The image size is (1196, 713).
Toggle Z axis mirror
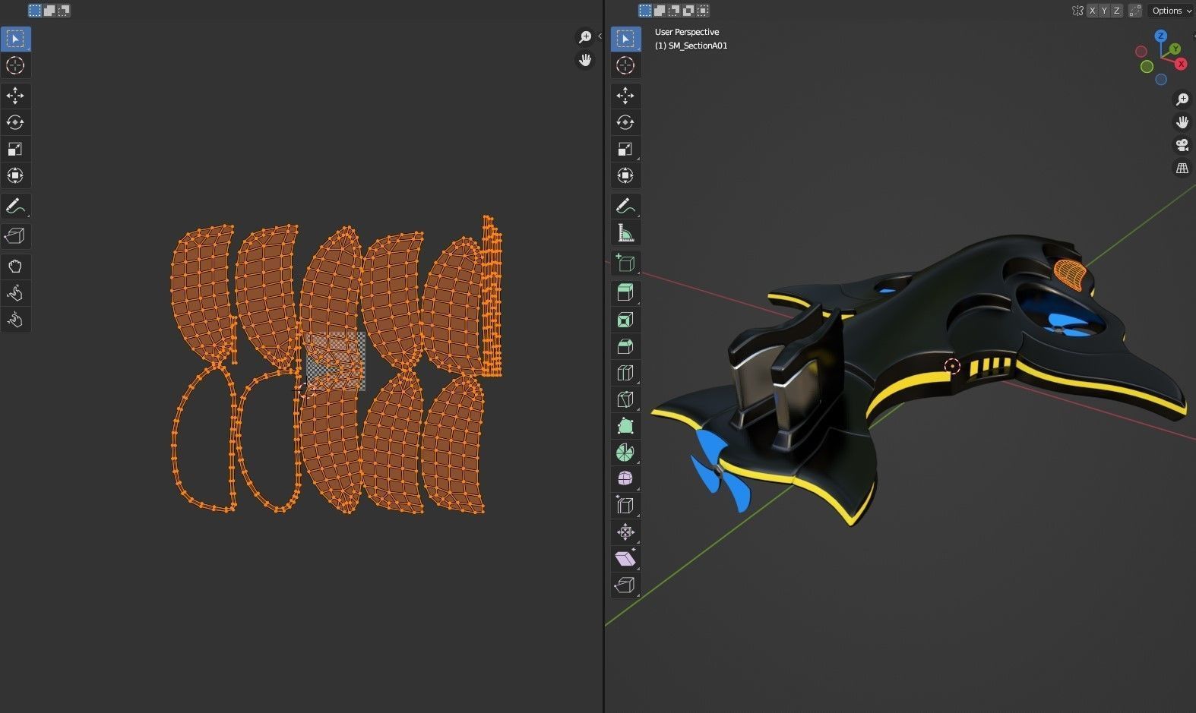(x=1117, y=11)
